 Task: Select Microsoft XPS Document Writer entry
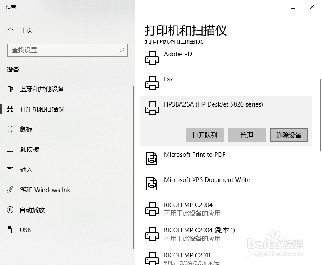[x=226, y=184]
